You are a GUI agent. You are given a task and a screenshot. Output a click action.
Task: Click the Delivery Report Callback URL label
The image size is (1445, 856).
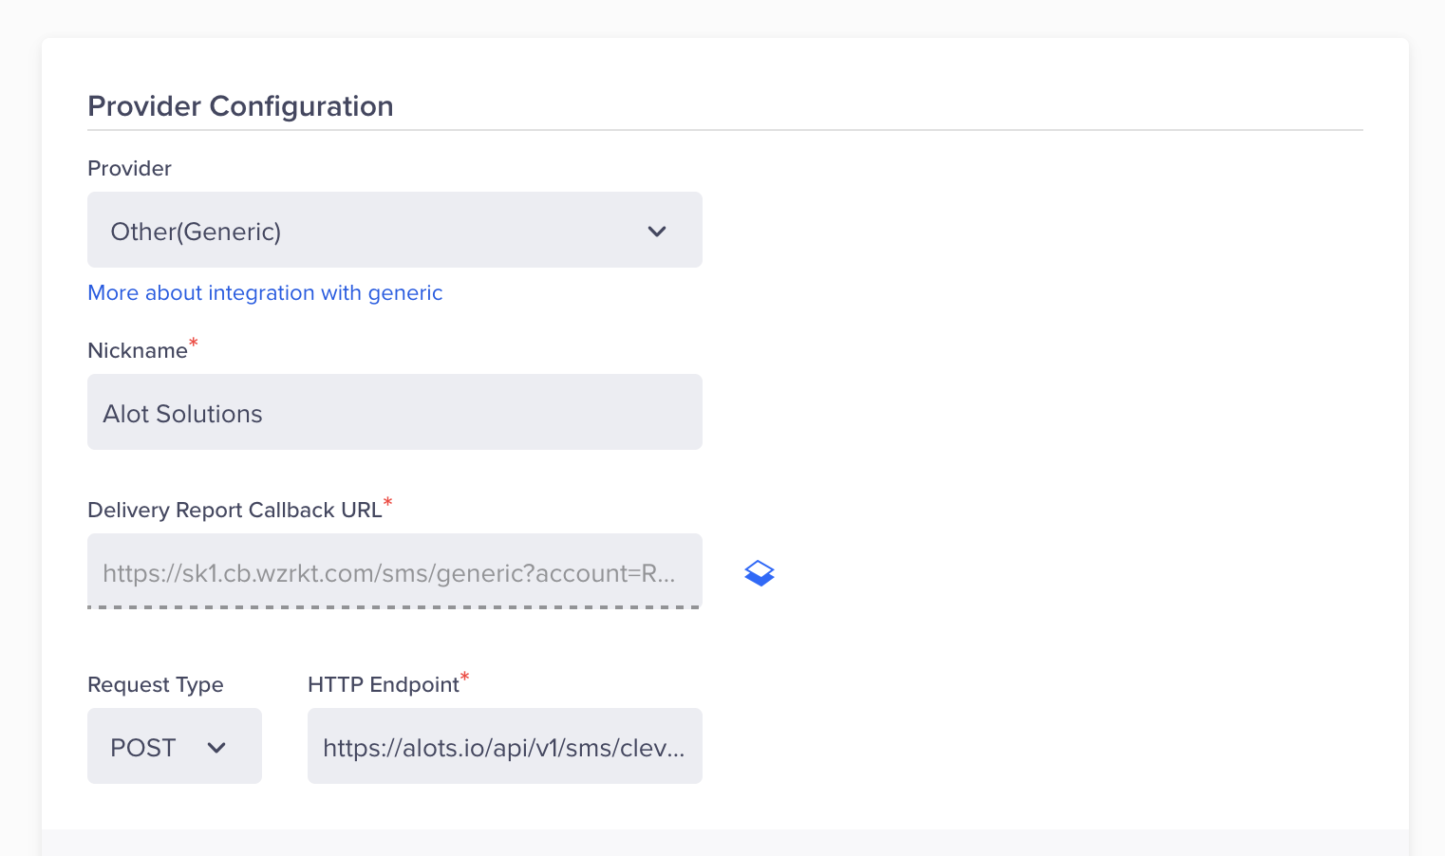(235, 510)
